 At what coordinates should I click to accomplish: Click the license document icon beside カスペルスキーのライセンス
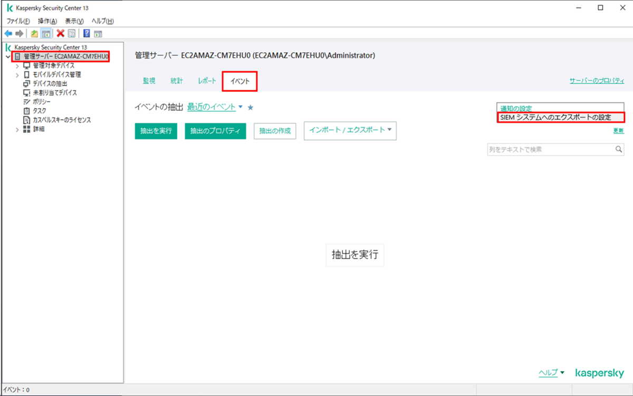[27, 120]
